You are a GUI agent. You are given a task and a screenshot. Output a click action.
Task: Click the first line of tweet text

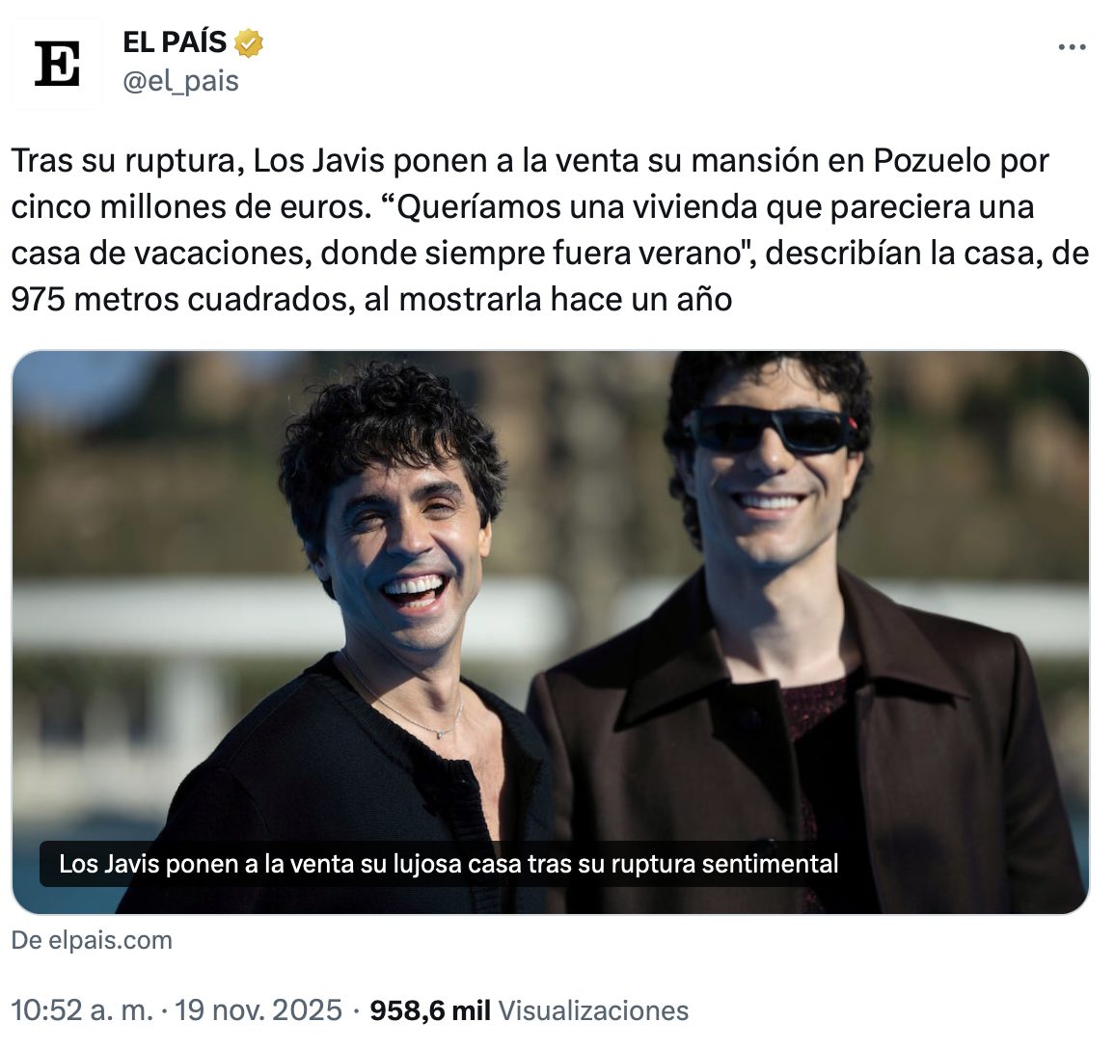point(530,161)
